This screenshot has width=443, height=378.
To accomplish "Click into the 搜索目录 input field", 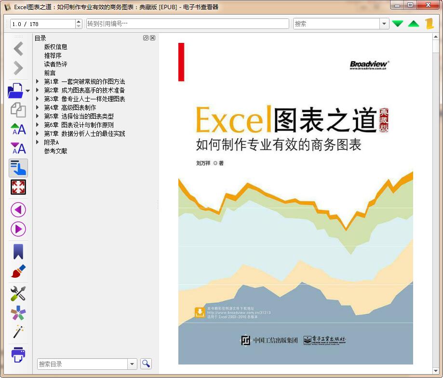I will (82, 364).
